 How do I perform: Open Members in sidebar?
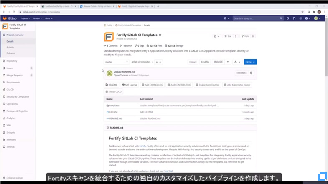11,140
